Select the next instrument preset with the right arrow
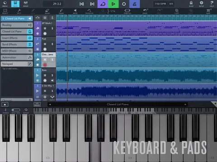The height and width of the screenshot is (162, 217). (185, 104)
